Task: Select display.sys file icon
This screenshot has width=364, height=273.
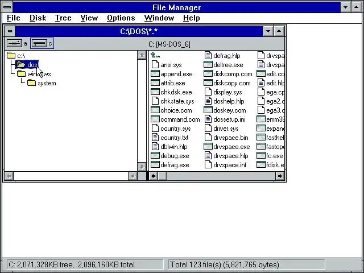Action: (x=208, y=92)
